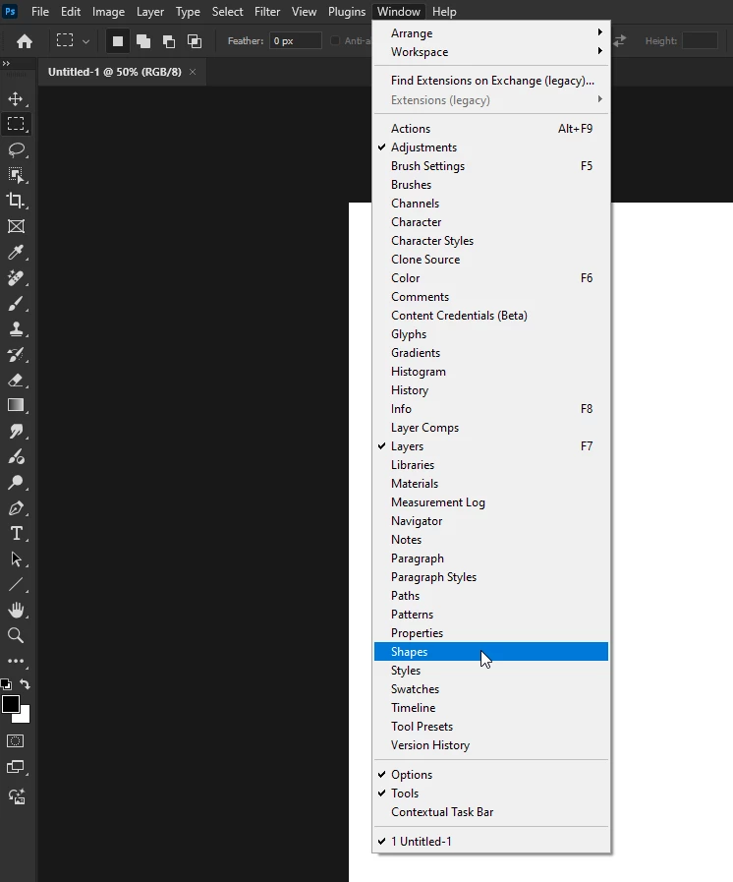Click the white background color swatch

pos(25,717)
